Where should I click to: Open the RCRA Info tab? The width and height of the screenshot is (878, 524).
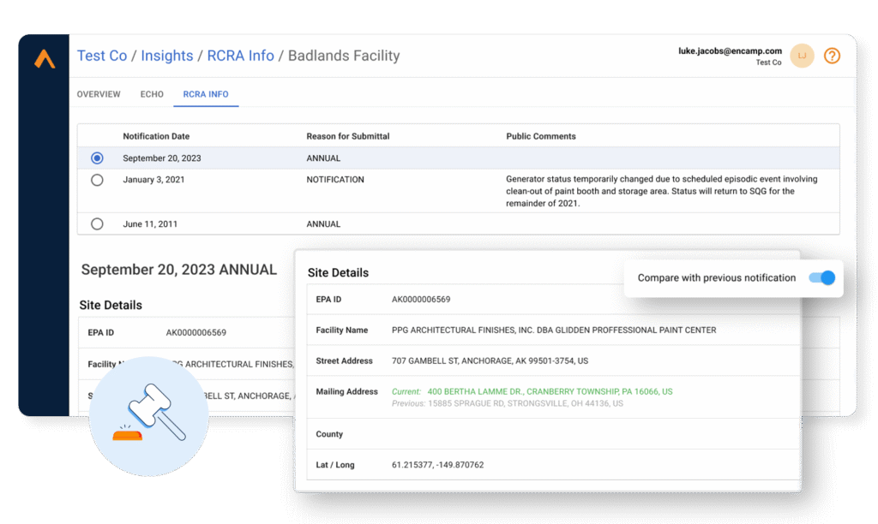[206, 94]
